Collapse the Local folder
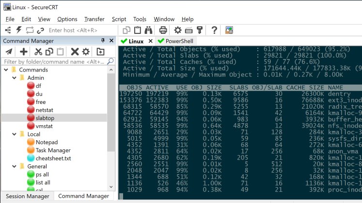 point(15,134)
